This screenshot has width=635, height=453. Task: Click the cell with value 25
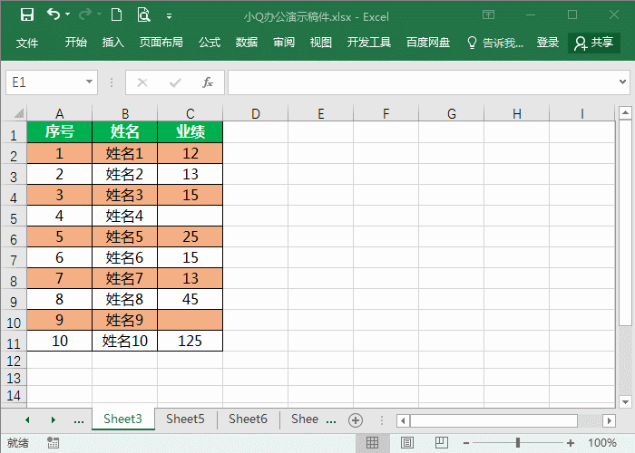click(x=190, y=236)
